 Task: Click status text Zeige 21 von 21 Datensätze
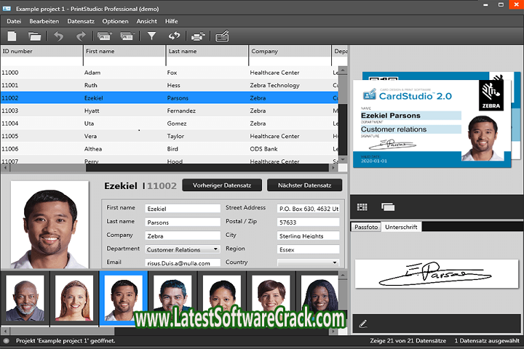click(x=408, y=341)
